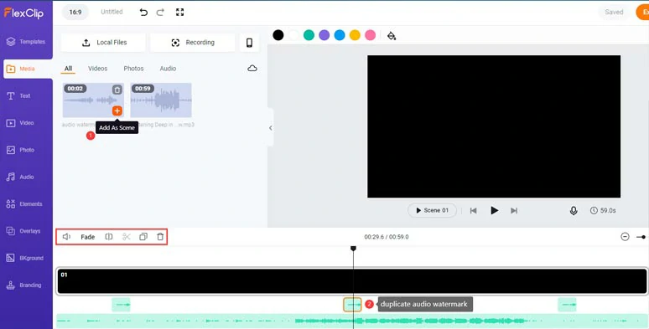Redo the last action
Viewport: 649px width, 329px height.
pos(160,13)
